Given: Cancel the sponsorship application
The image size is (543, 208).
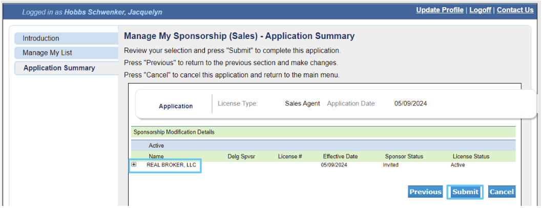Looking at the screenshot, I should click(x=502, y=192).
